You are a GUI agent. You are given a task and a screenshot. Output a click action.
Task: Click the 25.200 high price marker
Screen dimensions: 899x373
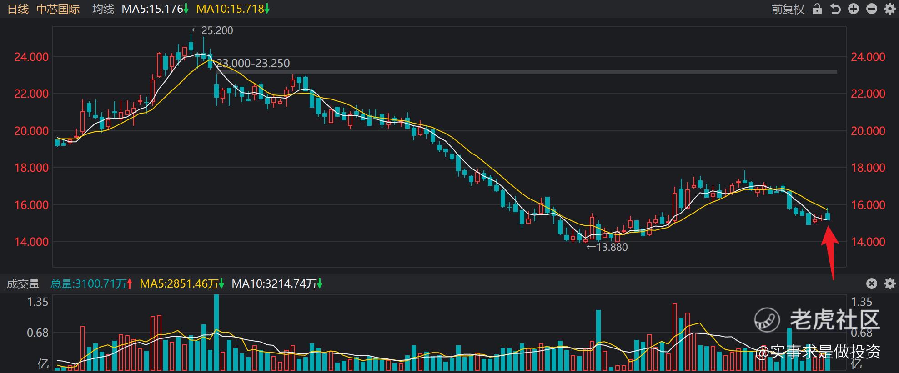212,30
